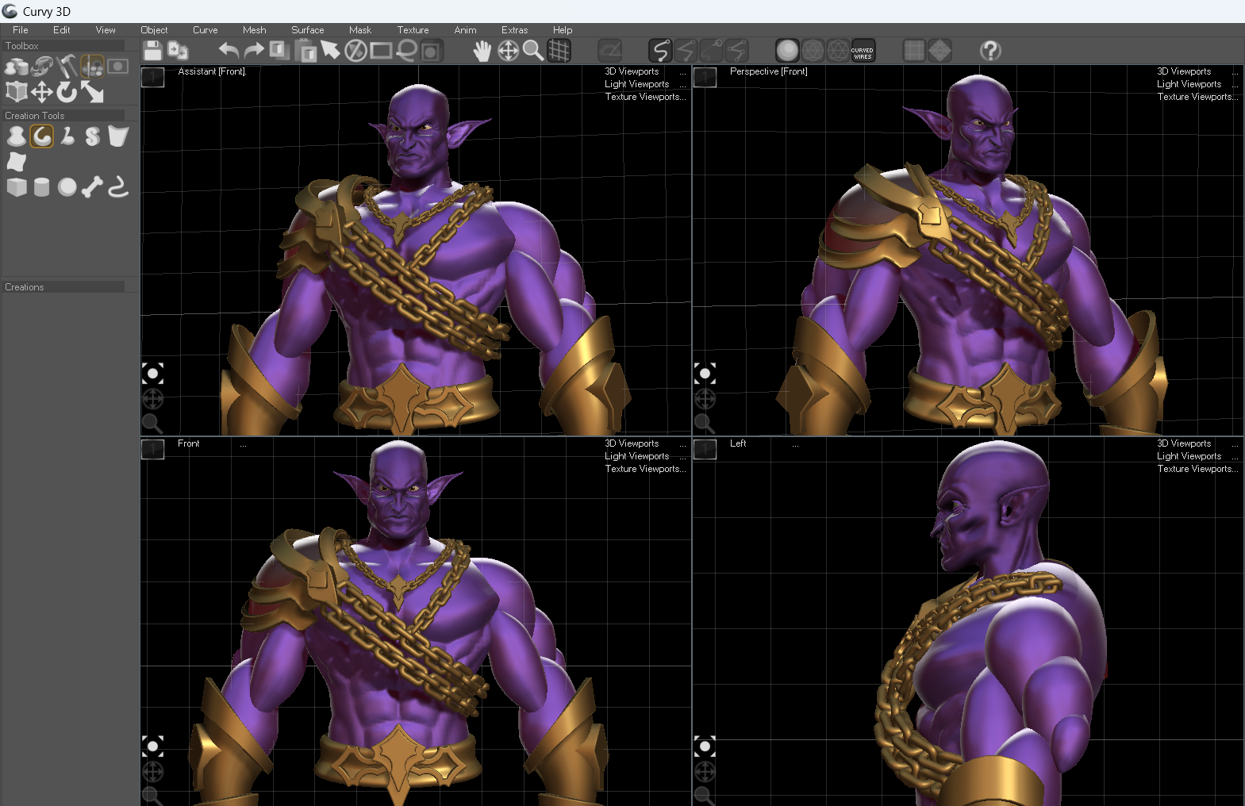Enable the zigzag polyline curve mode
Screen dimensions: 1245x806
(686, 51)
